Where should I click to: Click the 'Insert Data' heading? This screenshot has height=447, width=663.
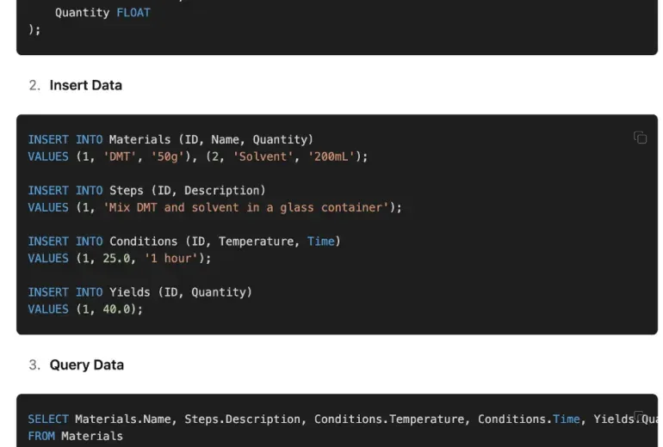(86, 85)
